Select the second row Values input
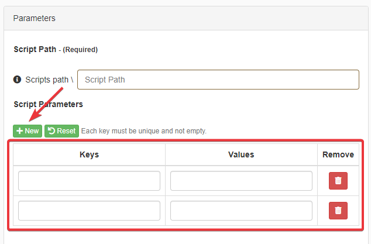Image resolution: width=371 pixels, height=244 pixels. point(241,211)
